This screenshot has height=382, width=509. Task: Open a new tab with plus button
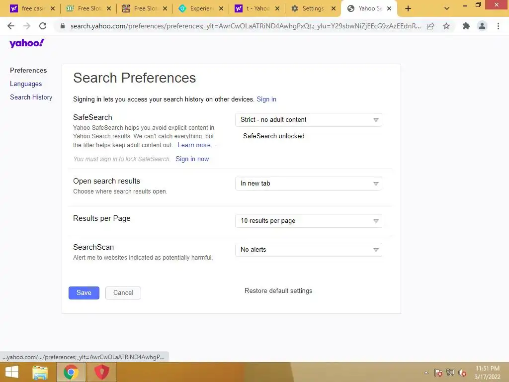pyautogui.click(x=408, y=9)
